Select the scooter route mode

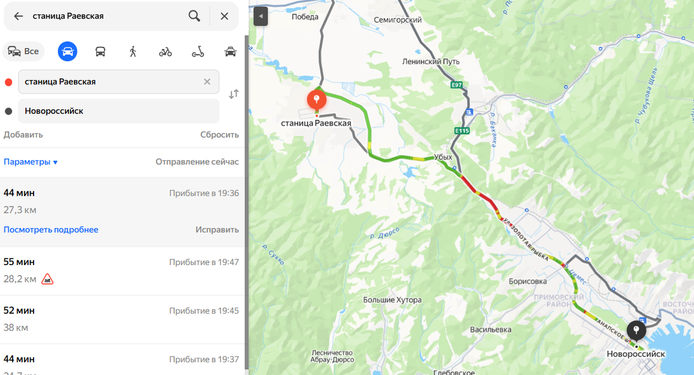click(x=198, y=52)
